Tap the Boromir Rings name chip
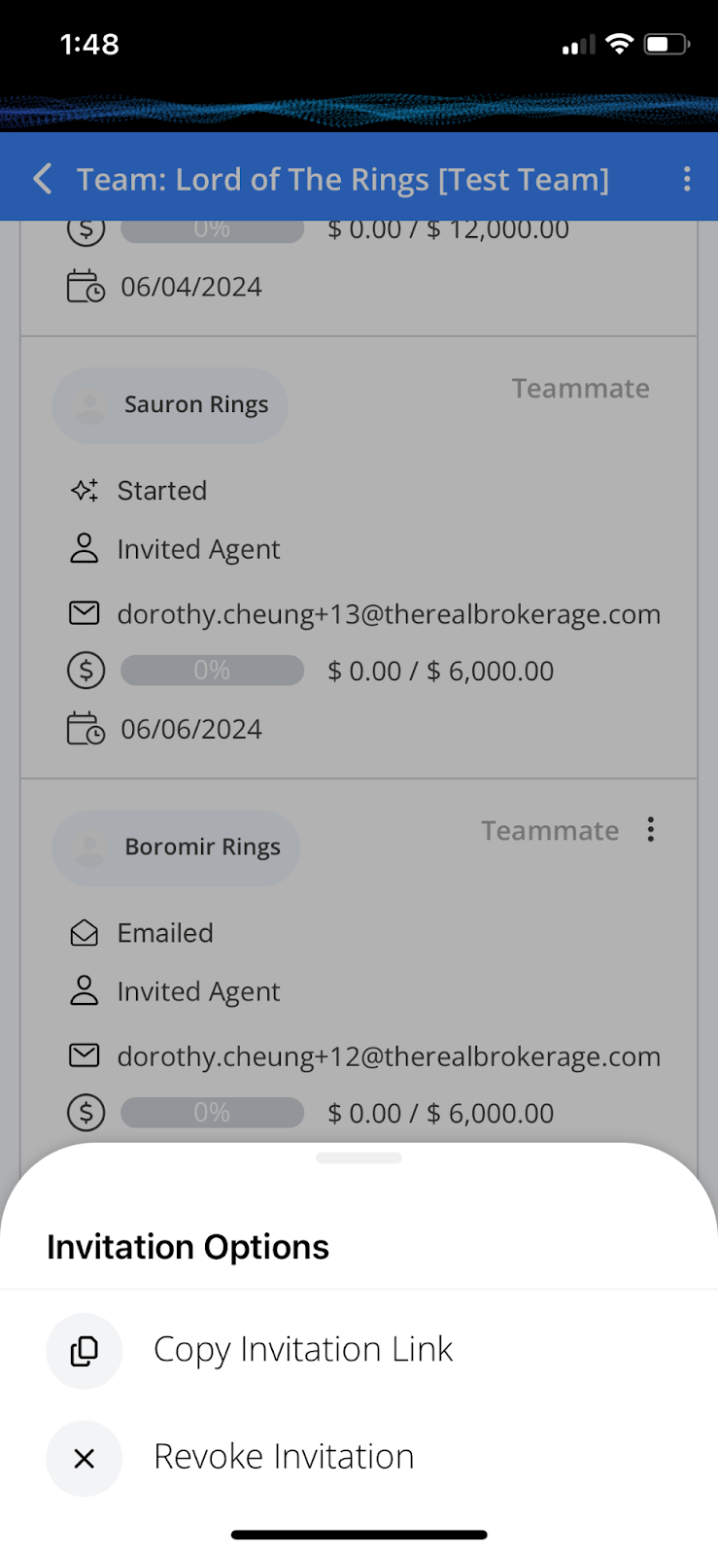 176,847
